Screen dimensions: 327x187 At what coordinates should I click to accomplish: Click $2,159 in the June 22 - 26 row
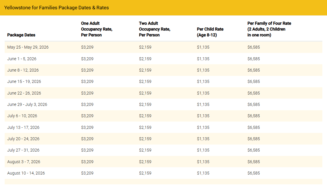click(145, 93)
